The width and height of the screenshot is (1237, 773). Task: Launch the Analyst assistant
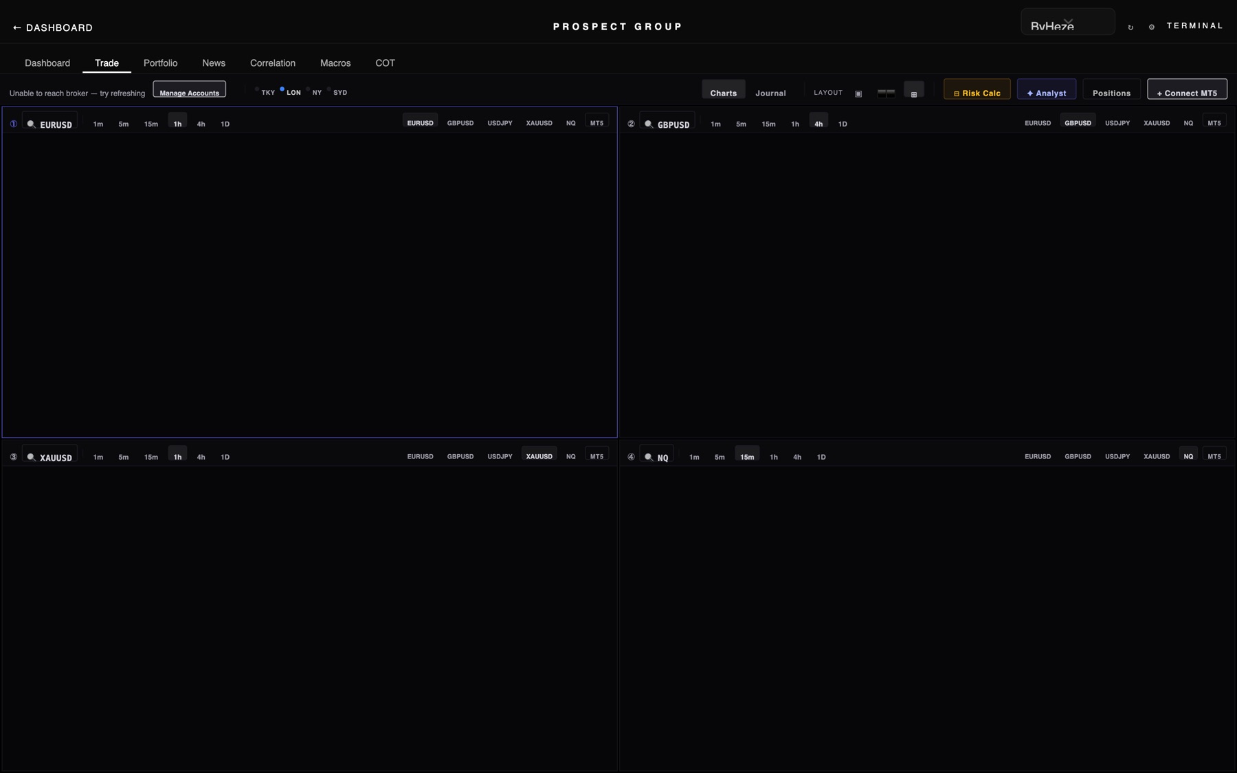(1046, 90)
